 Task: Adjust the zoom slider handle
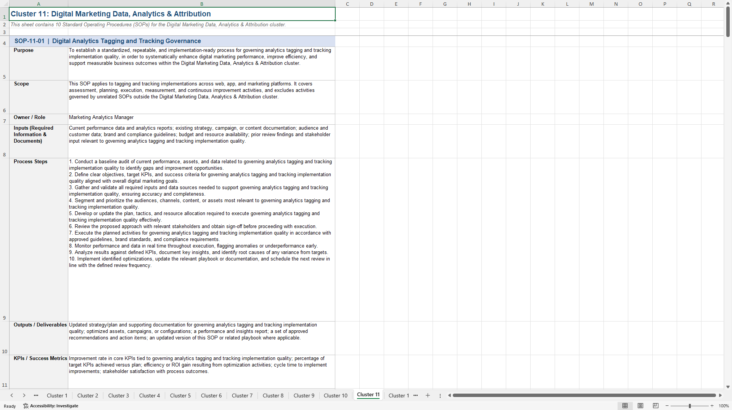[690, 406]
